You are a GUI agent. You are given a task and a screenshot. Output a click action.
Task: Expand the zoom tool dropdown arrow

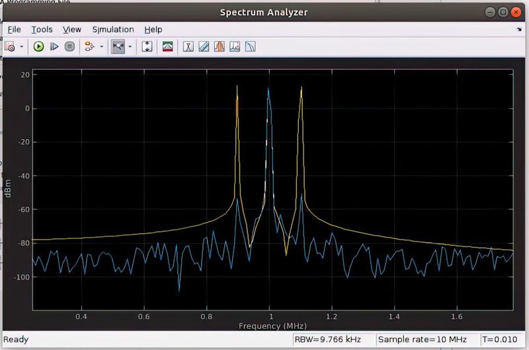130,47
